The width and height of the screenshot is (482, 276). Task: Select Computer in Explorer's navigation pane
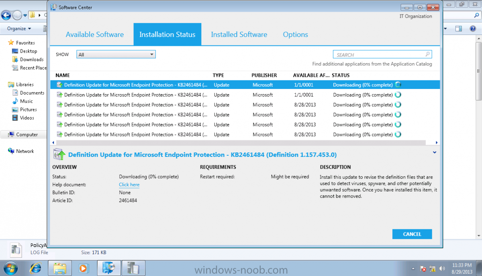(27, 135)
